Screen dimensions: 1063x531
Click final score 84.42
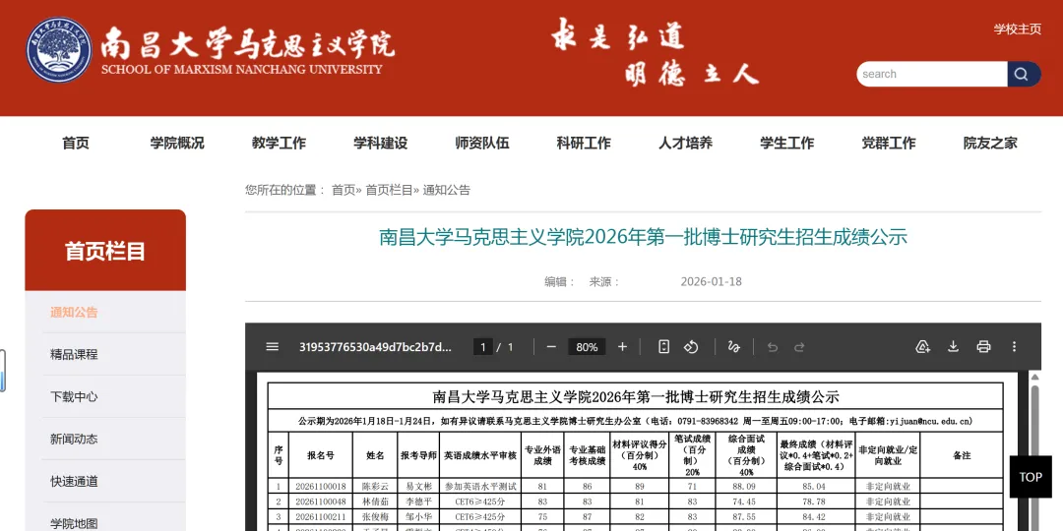click(814, 517)
